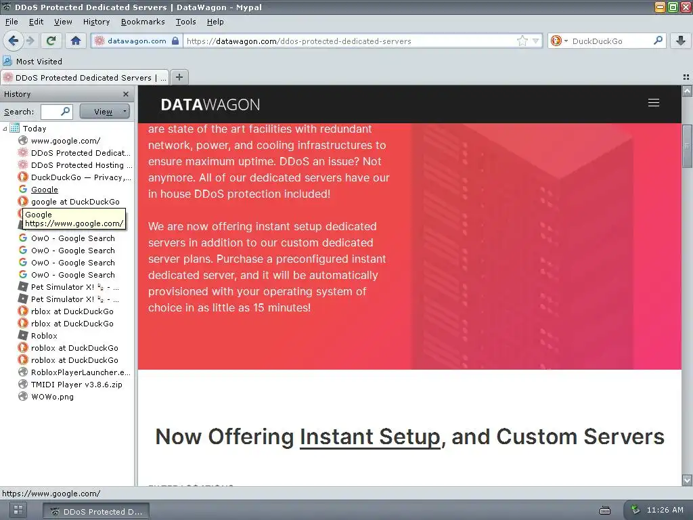This screenshot has width=693, height=520.
Task: Open the DuckDuckGo search engine selector
Action: pos(559,41)
